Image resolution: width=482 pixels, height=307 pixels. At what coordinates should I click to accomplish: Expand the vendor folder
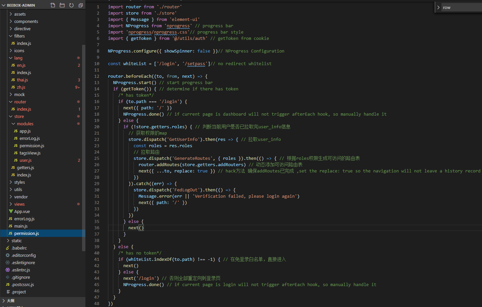(x=11, y=197)
